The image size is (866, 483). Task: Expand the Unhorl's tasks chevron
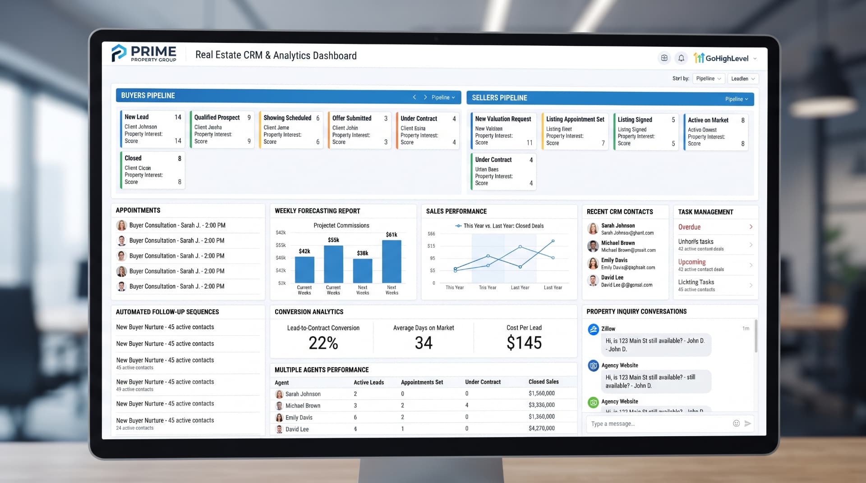(x=751, y=245)
